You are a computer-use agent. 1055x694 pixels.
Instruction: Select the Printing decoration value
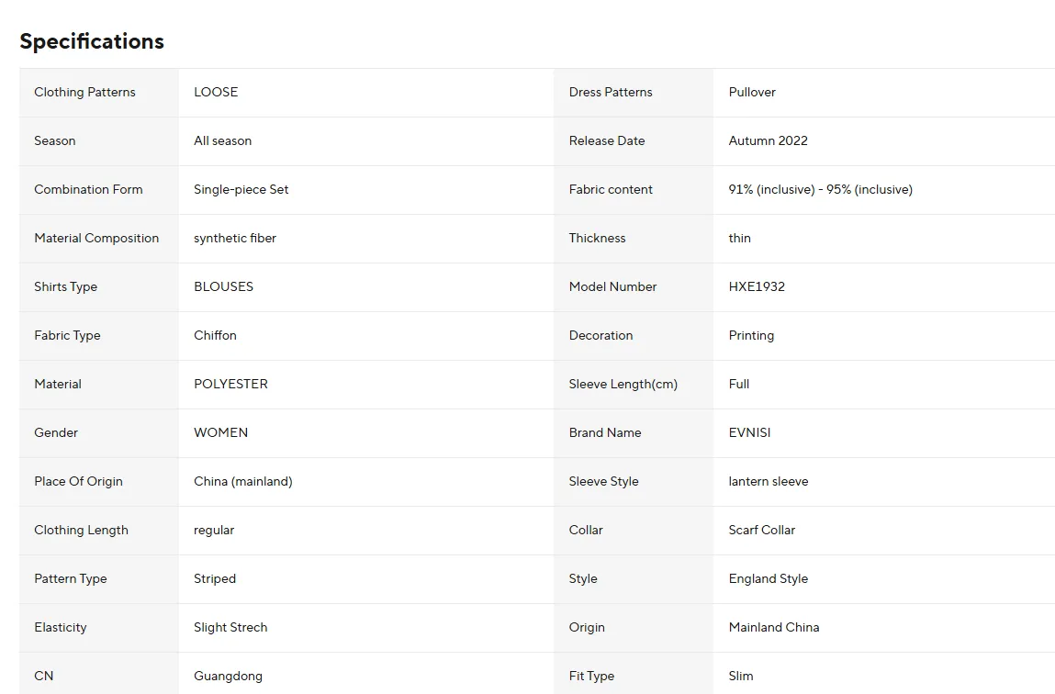pyautogui.click(x=751, y=336)
